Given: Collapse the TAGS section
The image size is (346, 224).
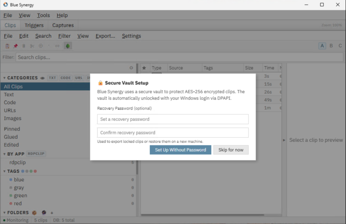Looking at the screenshot, I should pyautogui.click(x=5, y=171).
